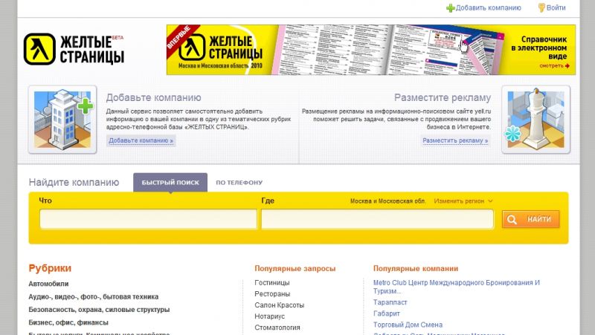595x335 pixels.
Task: Focus the Где location input field
Action: (x=378, y=219)
